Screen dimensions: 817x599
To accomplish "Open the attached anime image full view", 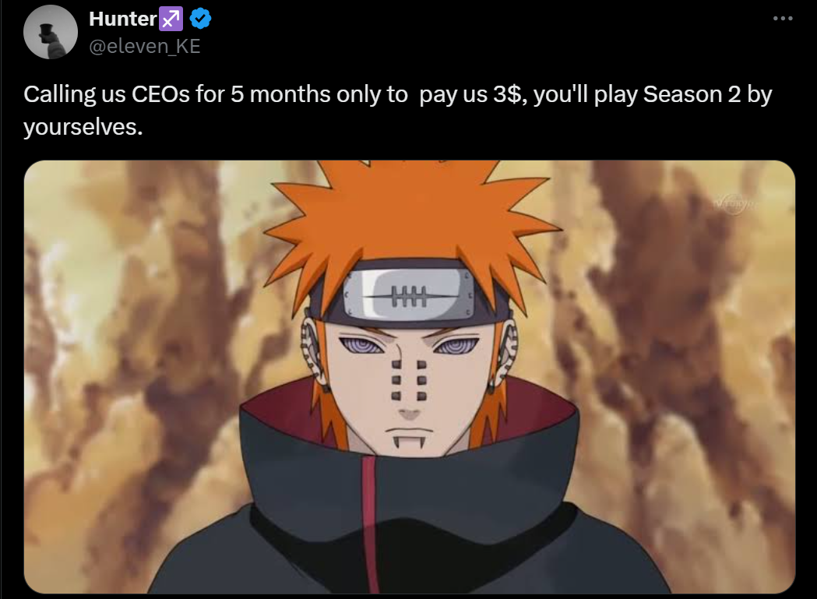I will [x=410, y=377].
